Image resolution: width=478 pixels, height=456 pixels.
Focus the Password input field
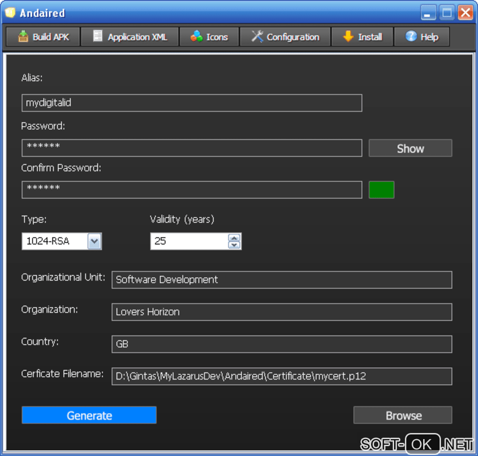[x=192, y=148]
